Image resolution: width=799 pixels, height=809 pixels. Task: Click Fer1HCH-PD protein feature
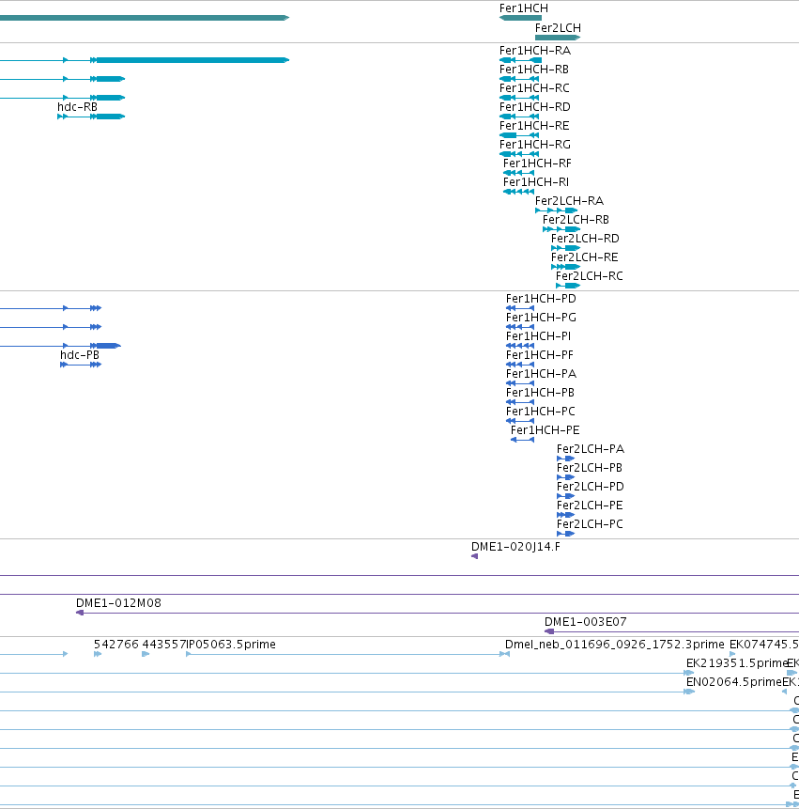(x=520, y=308)
